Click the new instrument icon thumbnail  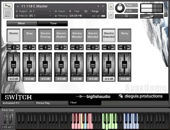tap(8, 14)
